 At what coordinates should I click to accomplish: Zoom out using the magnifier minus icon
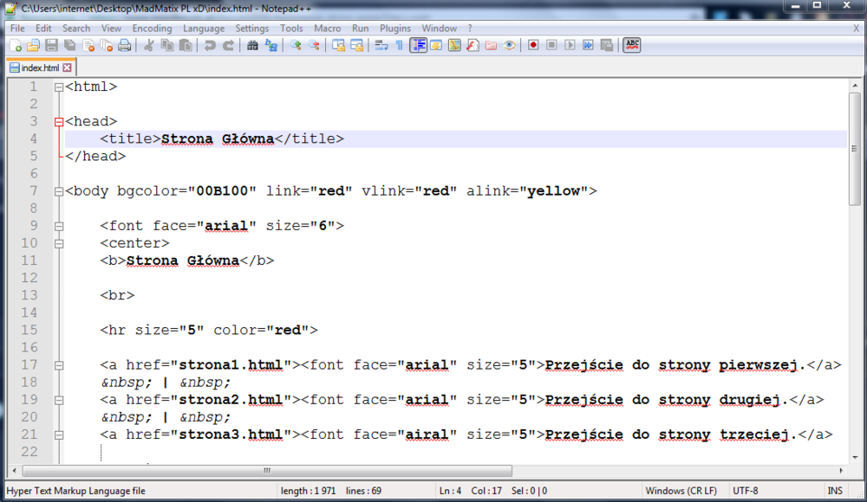click(314, 45)
